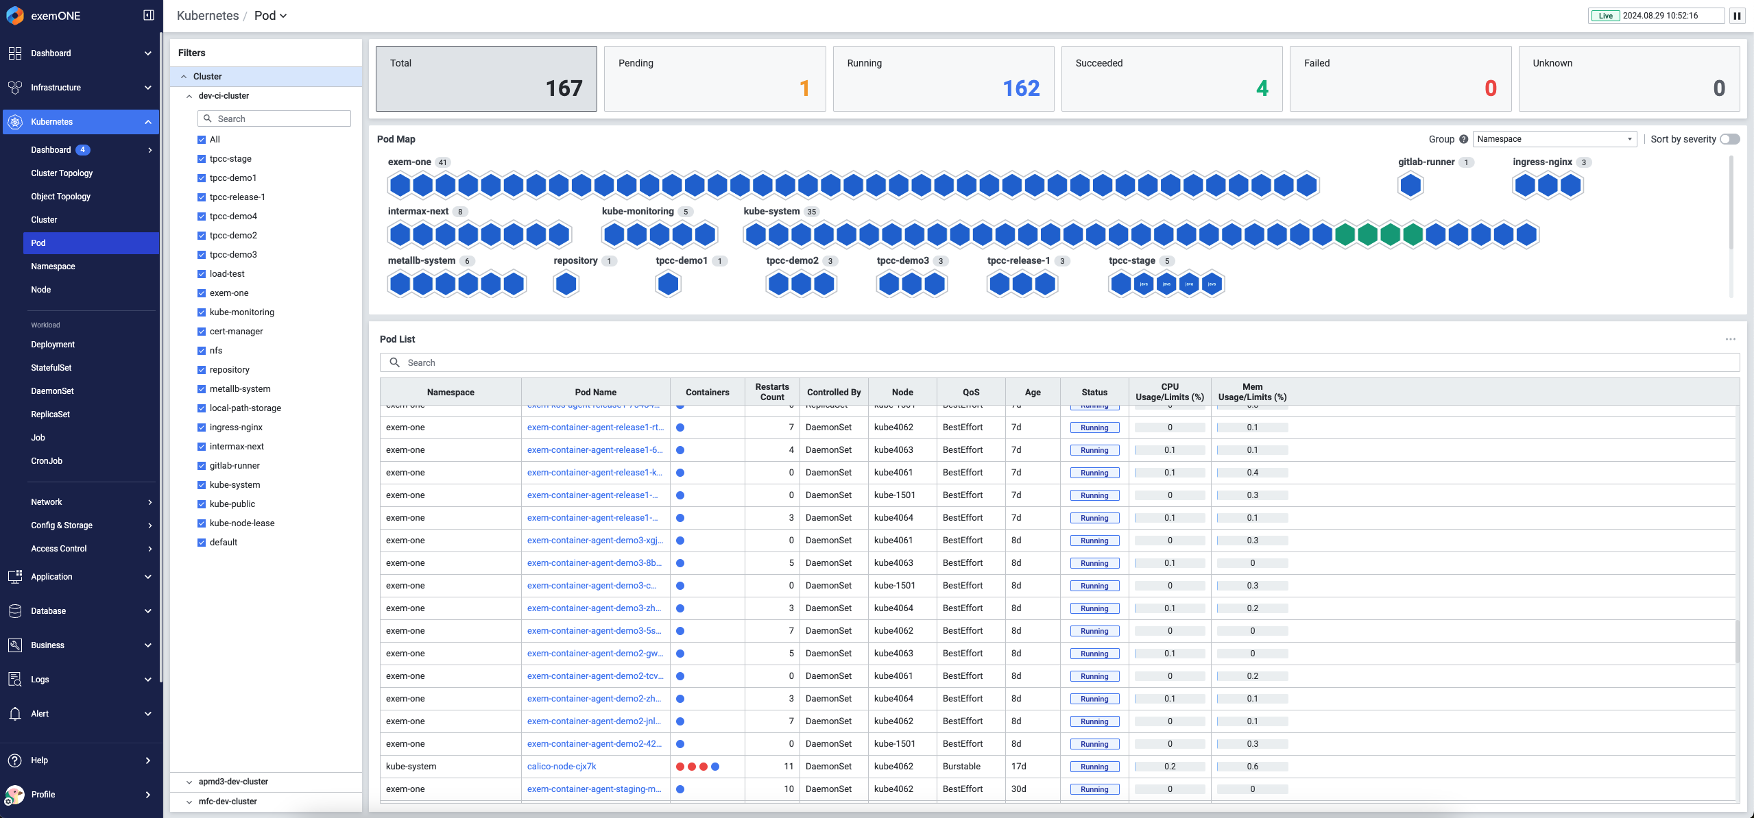Screen dimensions: 1754x818
Task: Uncheck the kube-system namespace checkbox
Action: coord(202,485)
